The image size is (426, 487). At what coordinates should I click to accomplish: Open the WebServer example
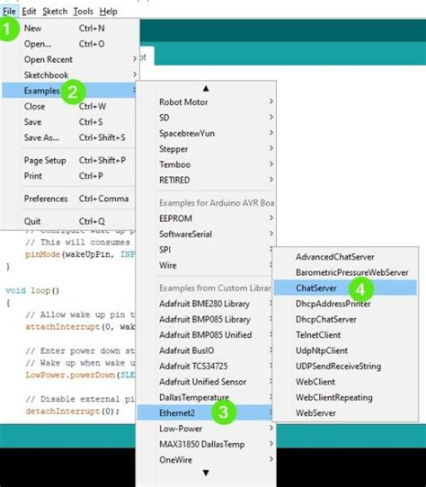click(345, 413)
